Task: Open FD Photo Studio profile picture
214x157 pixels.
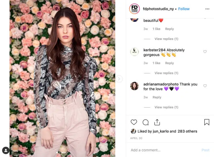Action: pos(134,9)
